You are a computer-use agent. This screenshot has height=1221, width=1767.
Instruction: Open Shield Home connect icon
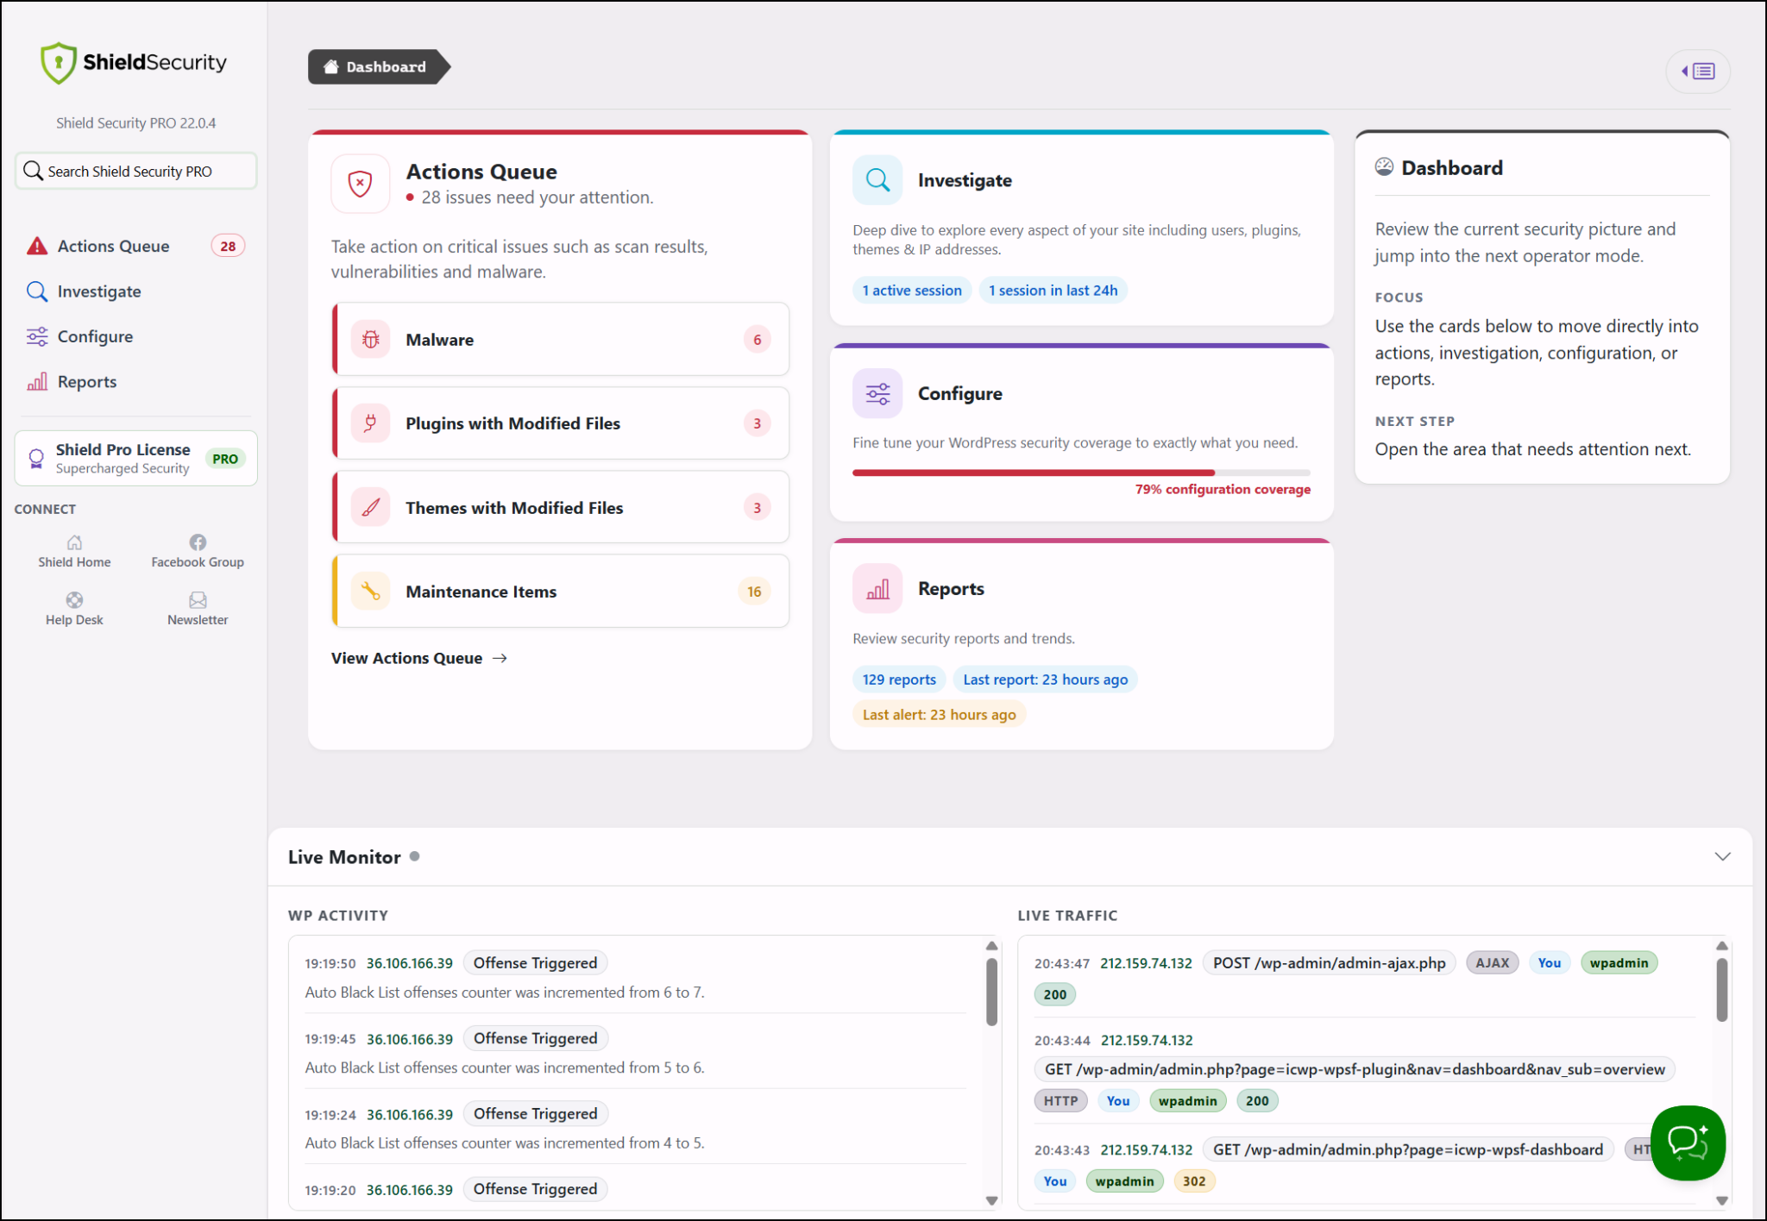74,542
